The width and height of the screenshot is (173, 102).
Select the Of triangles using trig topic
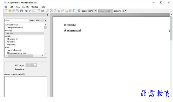[16, 53]
